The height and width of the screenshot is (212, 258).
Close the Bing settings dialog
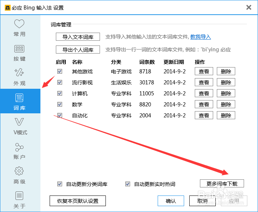[248, 7]
